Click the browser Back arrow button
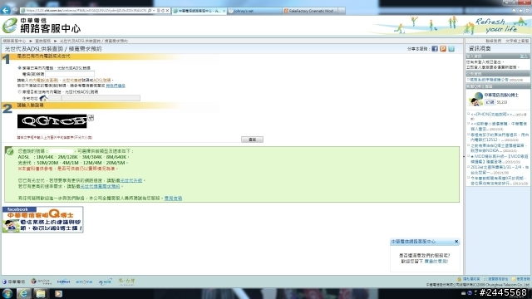This screenshot has height=299, width=532. pos(6,11)
